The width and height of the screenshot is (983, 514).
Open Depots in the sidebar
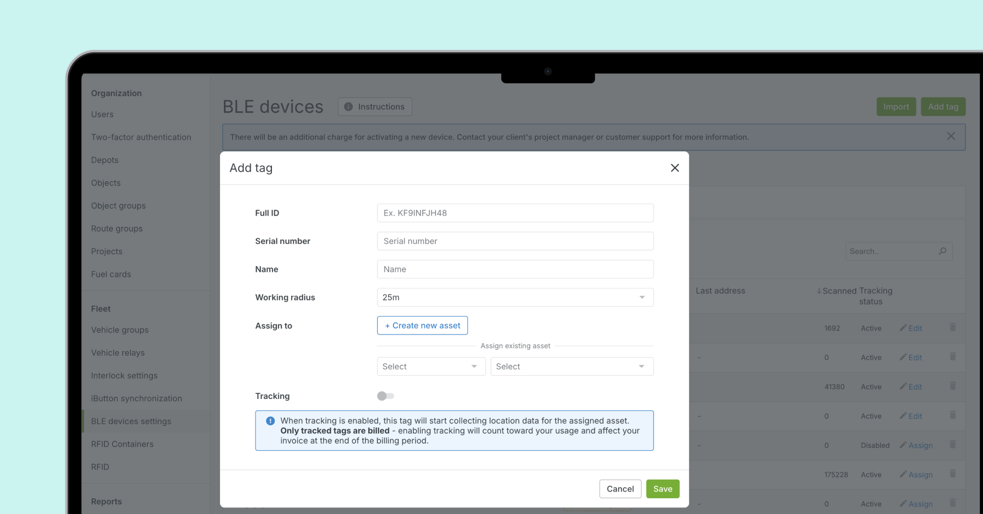click(105, 160)
